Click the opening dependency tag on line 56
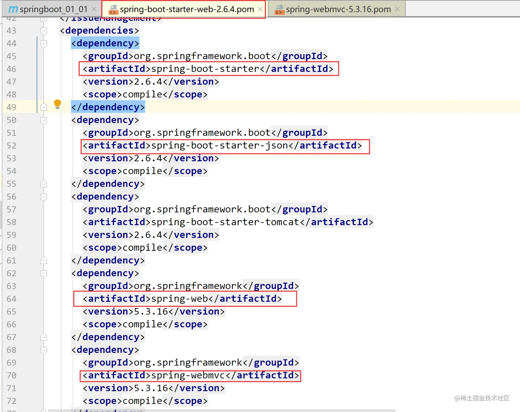 [105, 197]
